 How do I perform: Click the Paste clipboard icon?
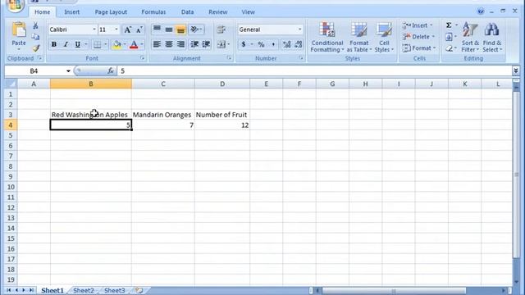(19, 29)
